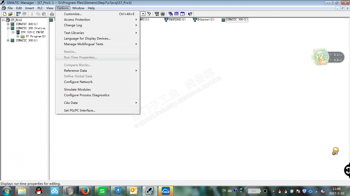Open the Reference Data submenu
The height and width of the screenshot is (196, 350).
97,71
